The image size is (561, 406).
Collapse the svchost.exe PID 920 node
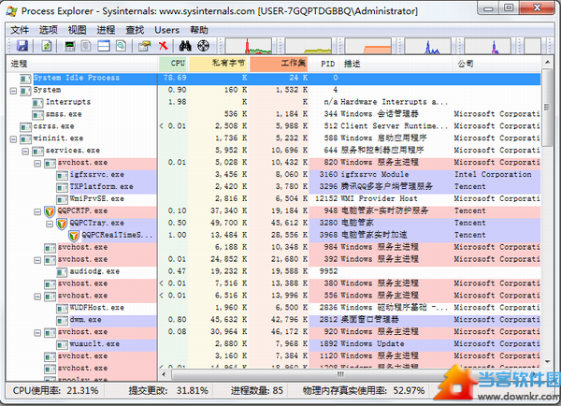click(37, 333)
